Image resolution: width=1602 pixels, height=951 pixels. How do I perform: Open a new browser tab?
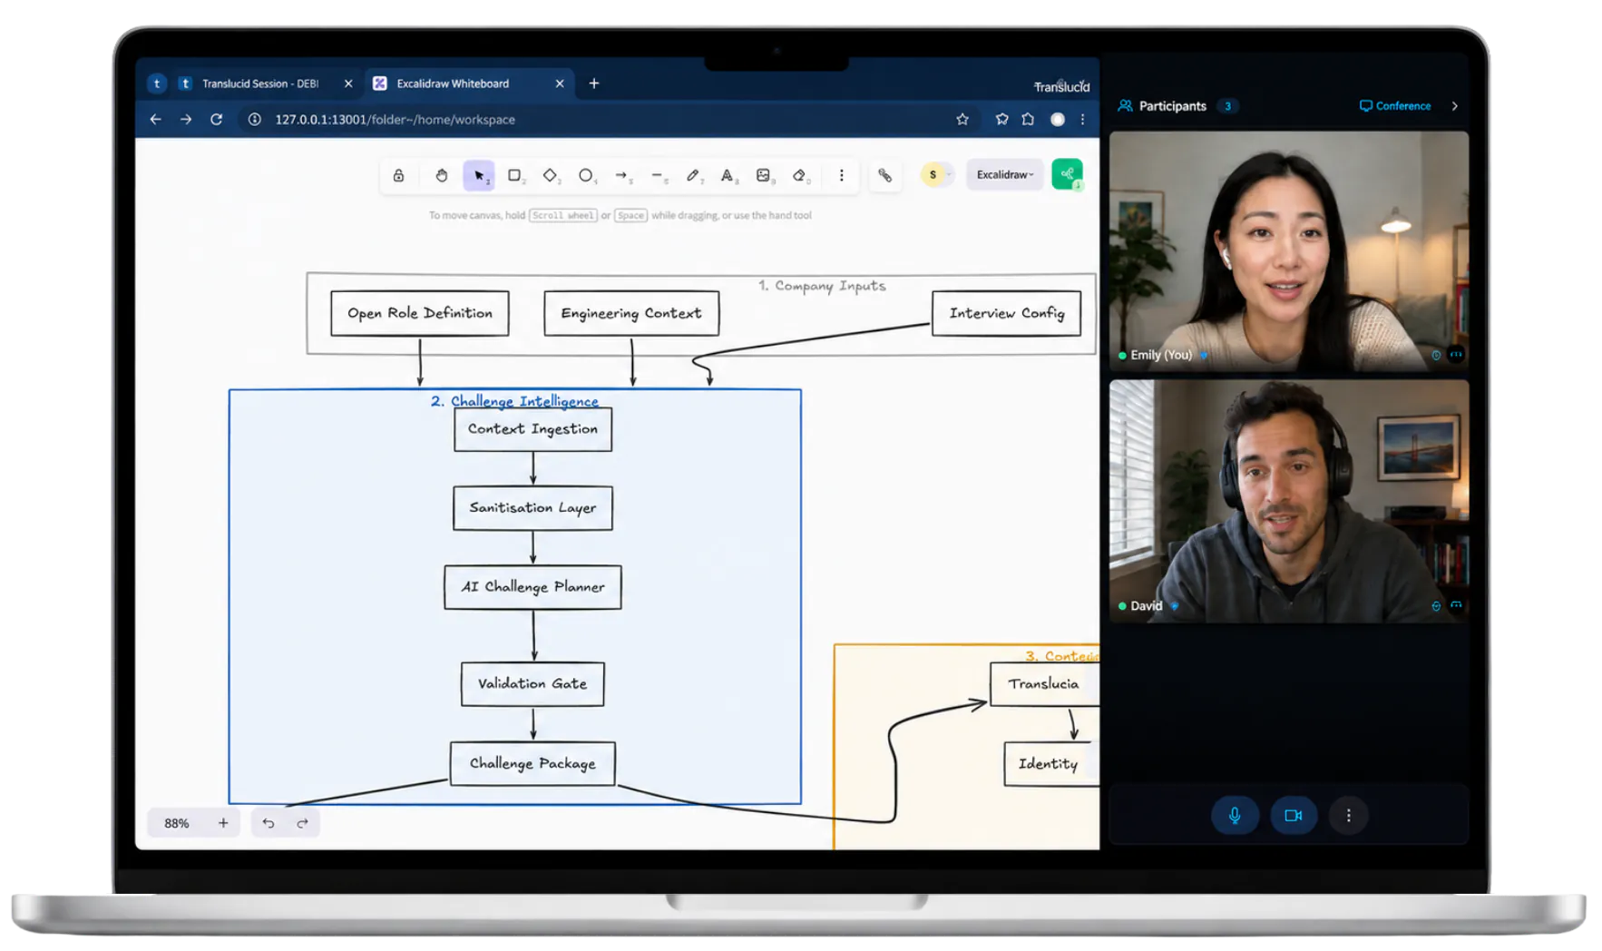[594, 83]
